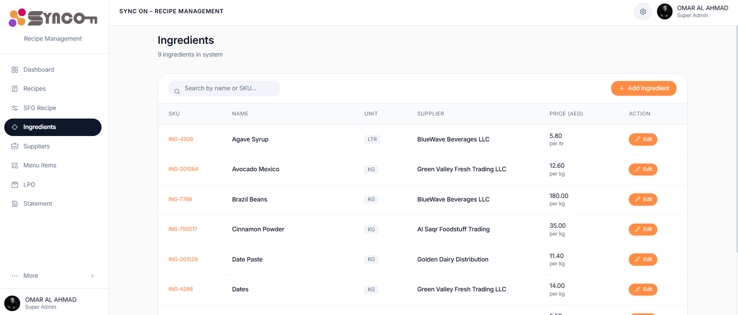Screen dimensions: 738x315
Task: Click SKU ING-4286
Action: pyautogui.click(x=181, y=289)
